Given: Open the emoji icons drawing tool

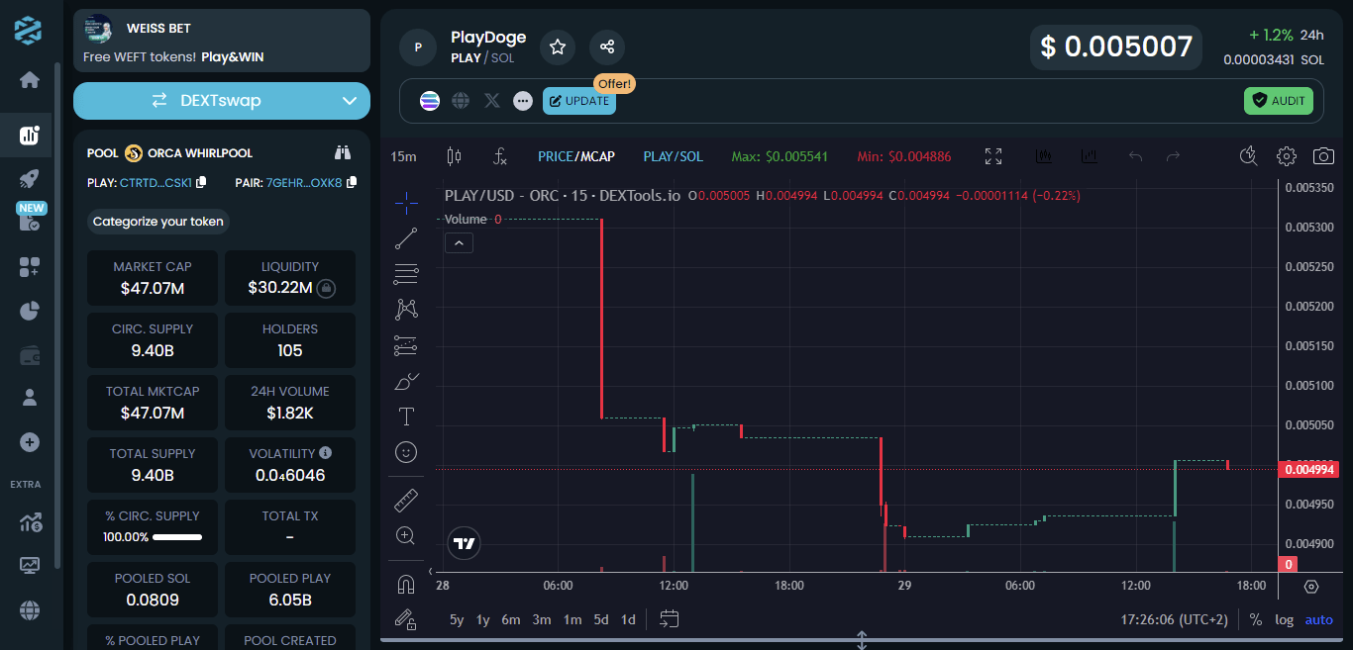Looking at the screenshot, I should pyautogui.click(x=406, y=452).
